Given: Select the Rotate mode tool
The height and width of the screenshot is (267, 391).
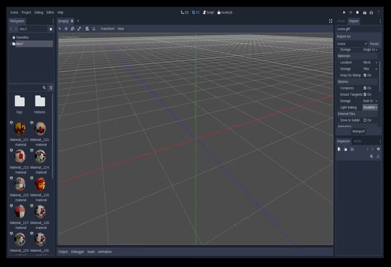Looking at the screenshot, I should pyautogui.click(x=72, y=29).
